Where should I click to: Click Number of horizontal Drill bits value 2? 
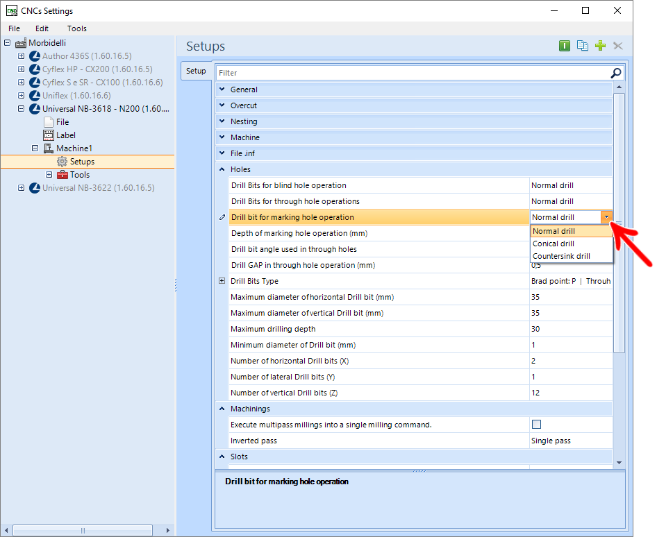[571, 361]
